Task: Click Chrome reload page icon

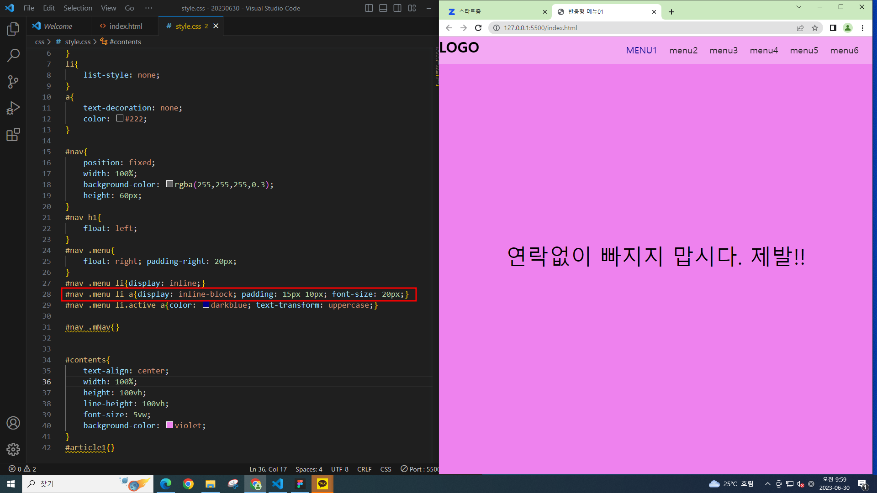Action: click(x=478, y=28)
